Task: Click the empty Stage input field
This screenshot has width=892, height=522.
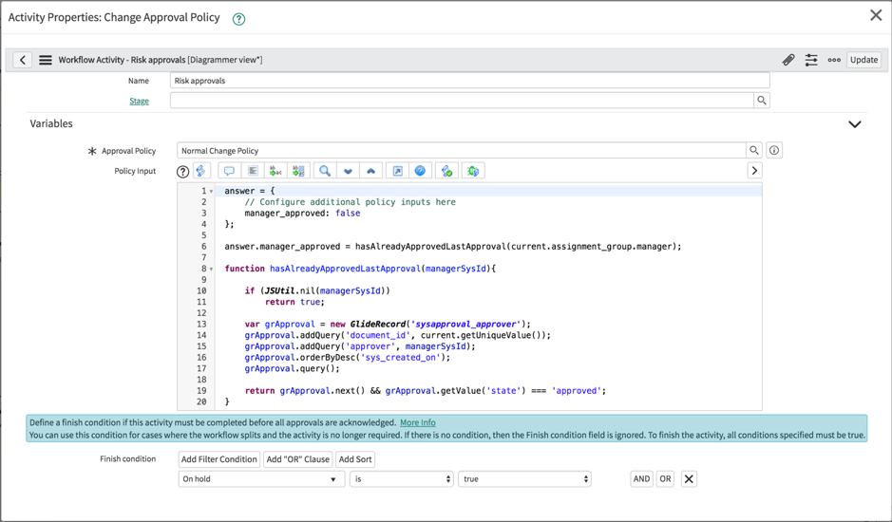Action: point(462,101)
